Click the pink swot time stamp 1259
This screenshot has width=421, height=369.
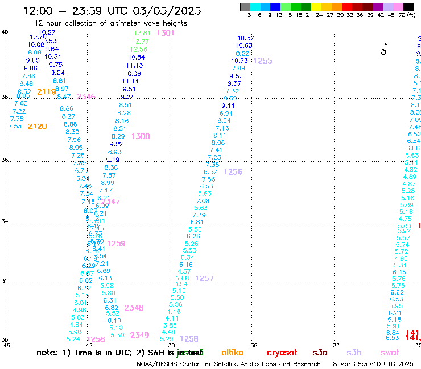tap(116, 244)
